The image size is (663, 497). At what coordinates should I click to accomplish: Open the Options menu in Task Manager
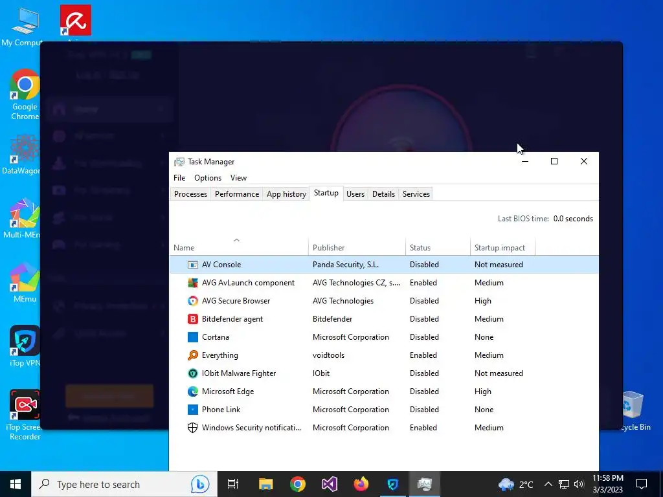tap(208, 178)
